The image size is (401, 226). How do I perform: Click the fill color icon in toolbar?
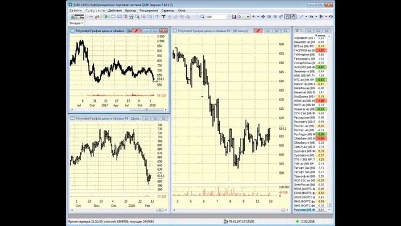coord(321,17)
